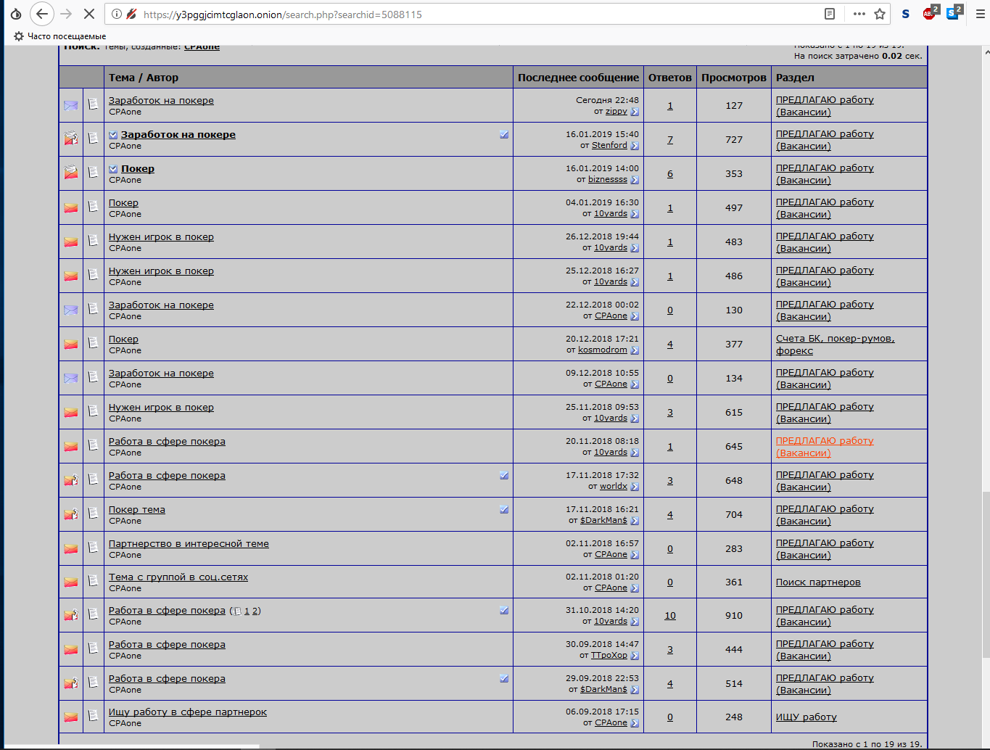Click post icon in Покер тема row
The width and height of the screenshot is (990, 750).
(93, 513)
